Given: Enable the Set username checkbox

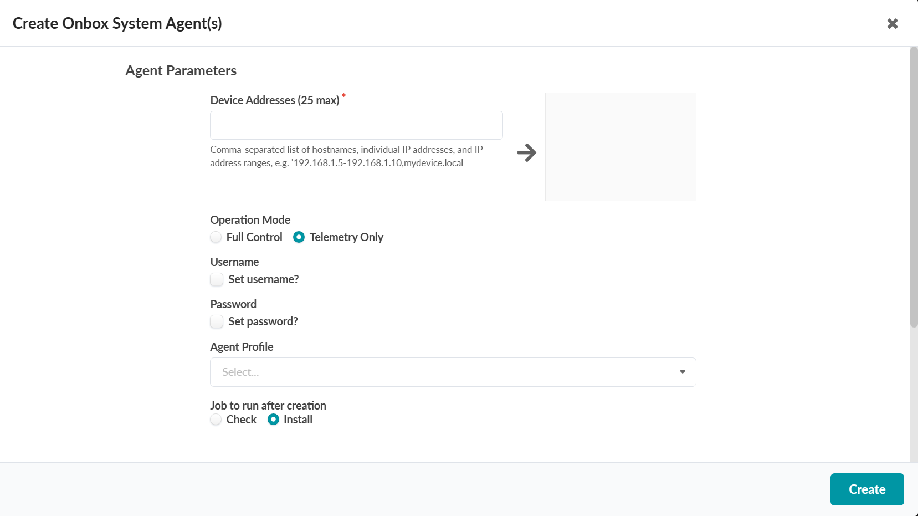Looking at the screenshot, I should point(217,279).
